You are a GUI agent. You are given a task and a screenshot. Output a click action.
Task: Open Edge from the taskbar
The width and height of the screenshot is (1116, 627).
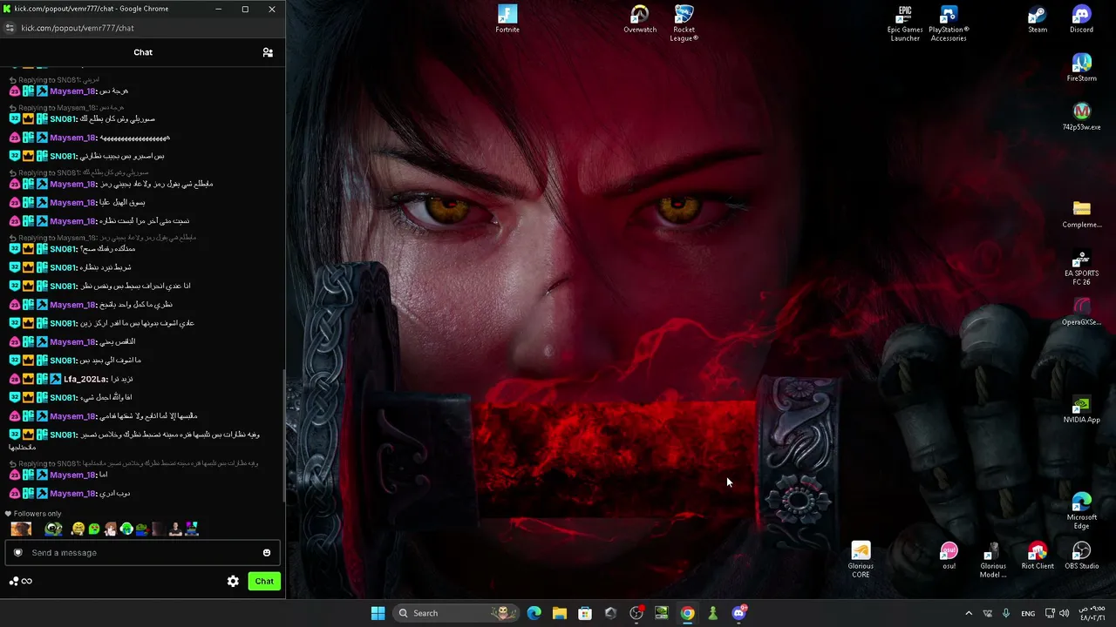534,613
